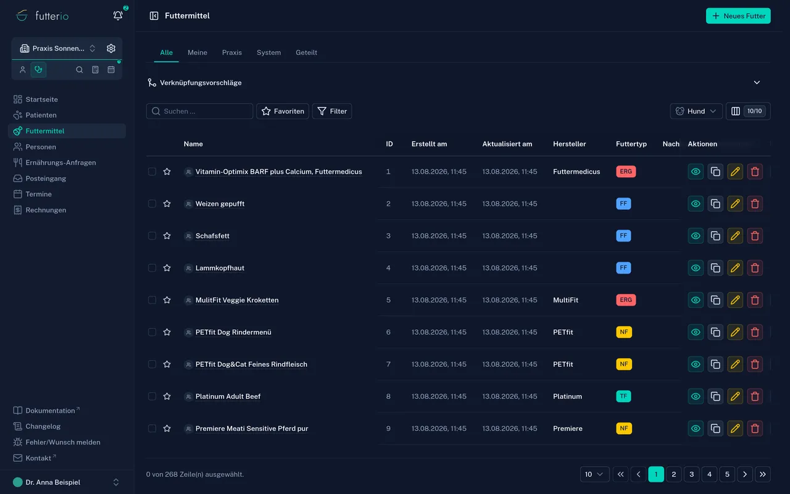View Vitamin-Optimix BARF plus Calcium details
This screenshot has height=494, width=790.
click(696, 172)
